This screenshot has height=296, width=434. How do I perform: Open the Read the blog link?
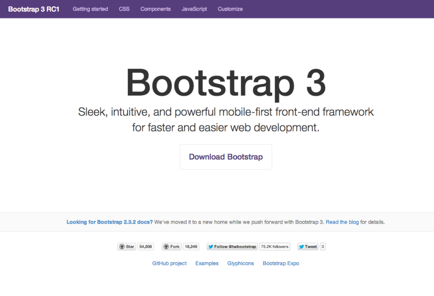pos(342,222)
